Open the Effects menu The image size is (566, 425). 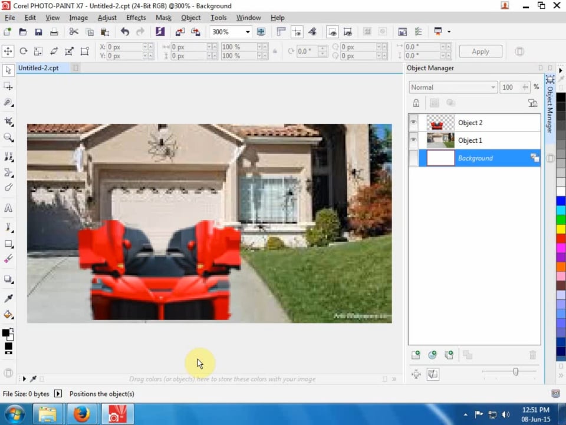[x=136, y=17]
